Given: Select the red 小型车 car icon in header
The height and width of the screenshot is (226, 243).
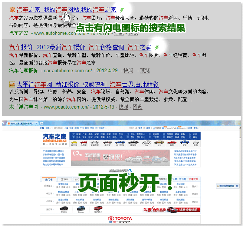Looking at the screenshot, I should 83,142.
